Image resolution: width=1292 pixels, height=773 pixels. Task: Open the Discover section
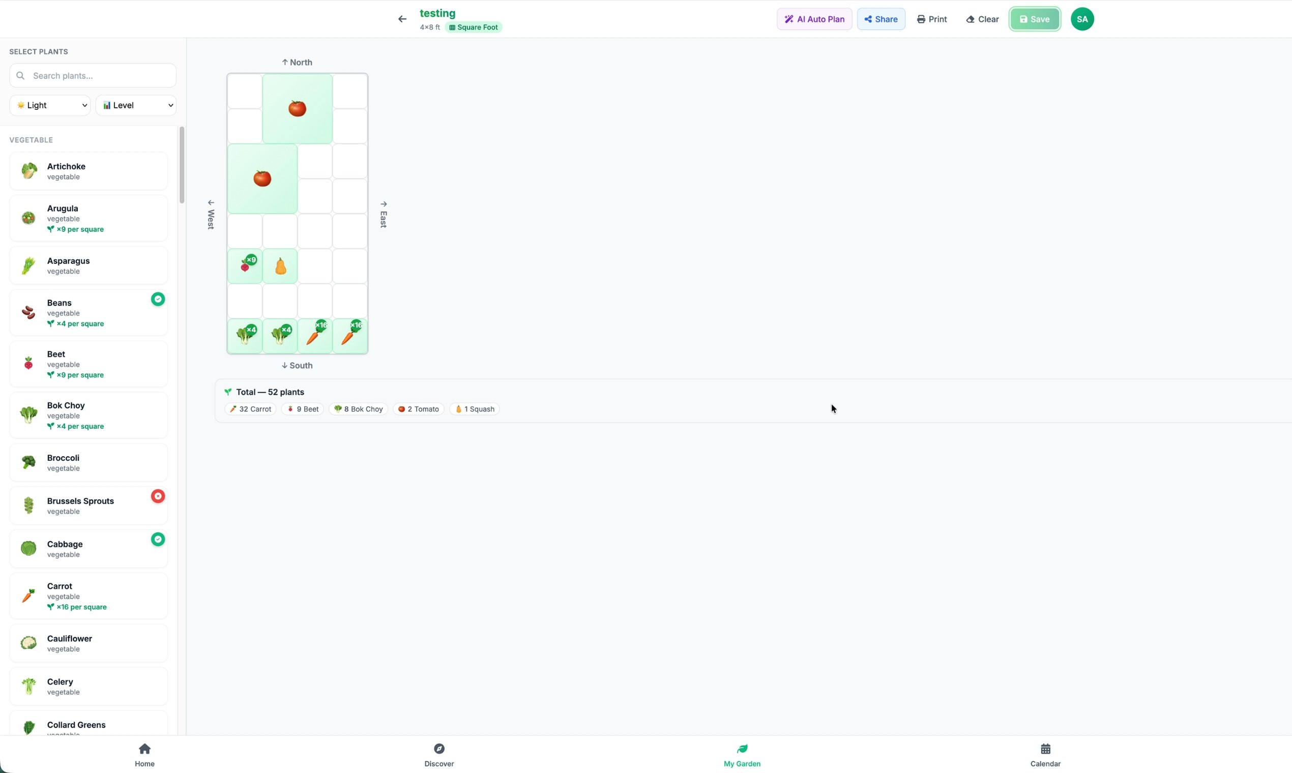(x=439, y=754)
